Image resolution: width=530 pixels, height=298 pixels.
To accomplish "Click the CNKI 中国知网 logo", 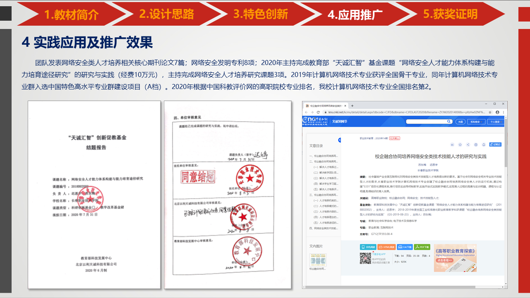I will [x=315, y=121].
